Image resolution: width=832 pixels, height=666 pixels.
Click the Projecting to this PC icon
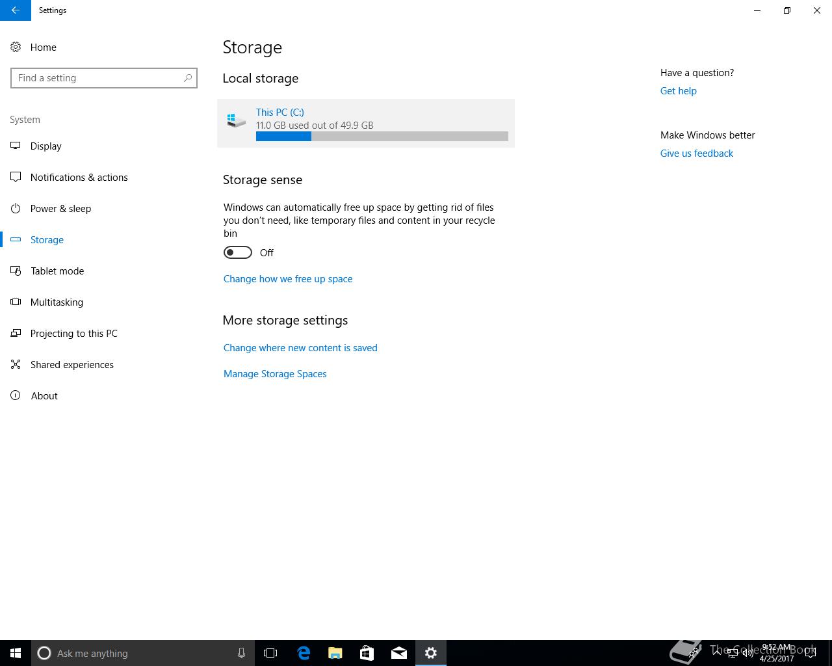click(x=16, y=333)
